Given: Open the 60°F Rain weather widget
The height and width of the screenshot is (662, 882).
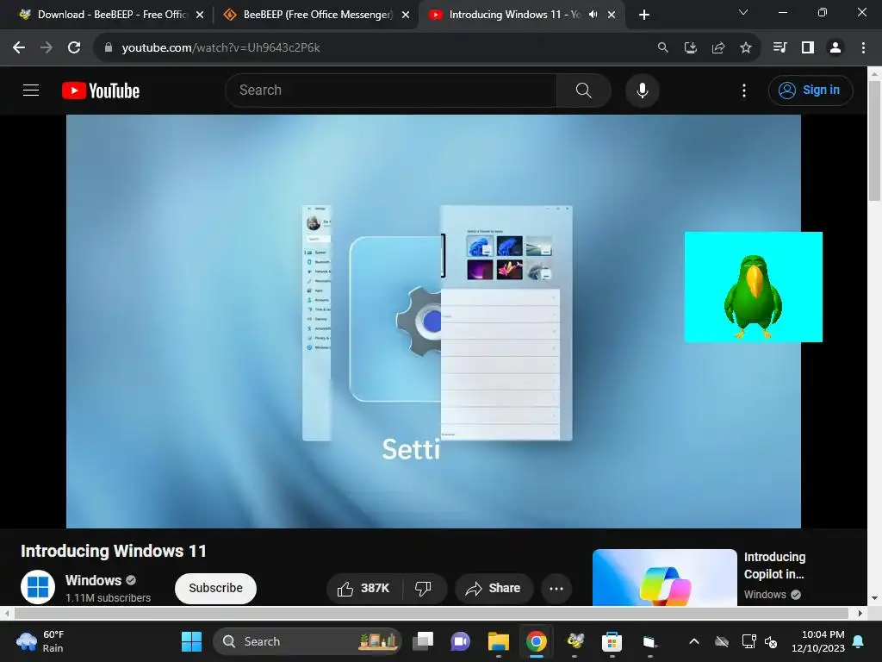Looking at the screenshot, I should (40, 641).
